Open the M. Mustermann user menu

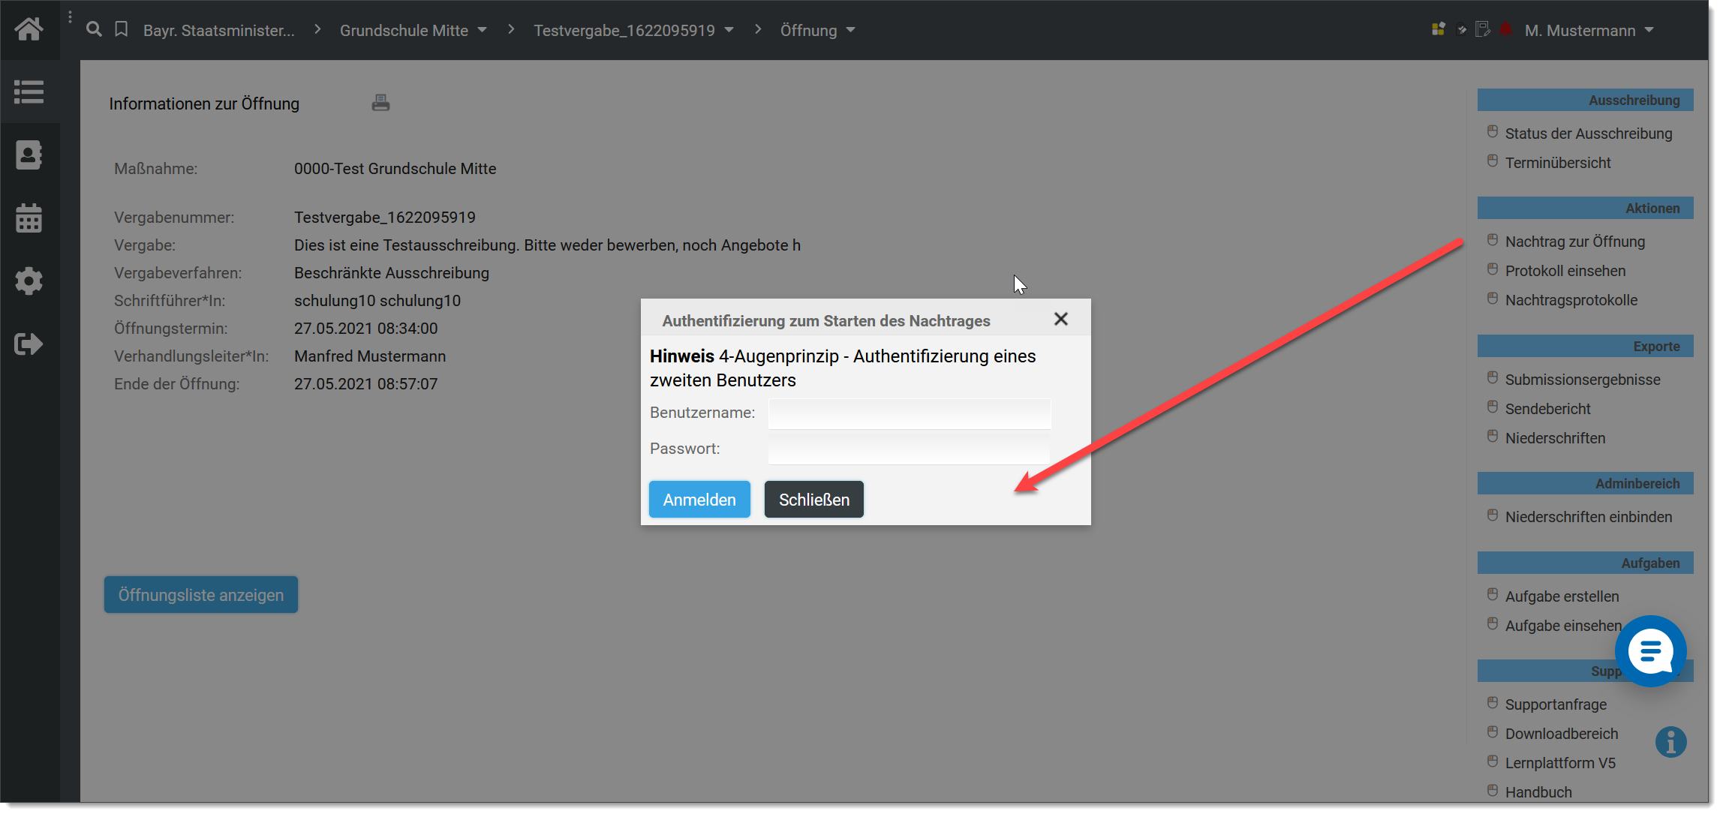pos(1589,30)
